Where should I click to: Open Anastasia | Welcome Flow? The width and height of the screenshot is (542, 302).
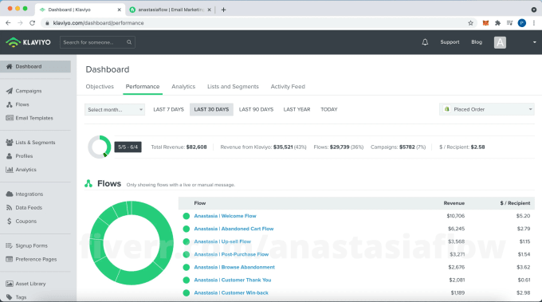click(225, 216)
